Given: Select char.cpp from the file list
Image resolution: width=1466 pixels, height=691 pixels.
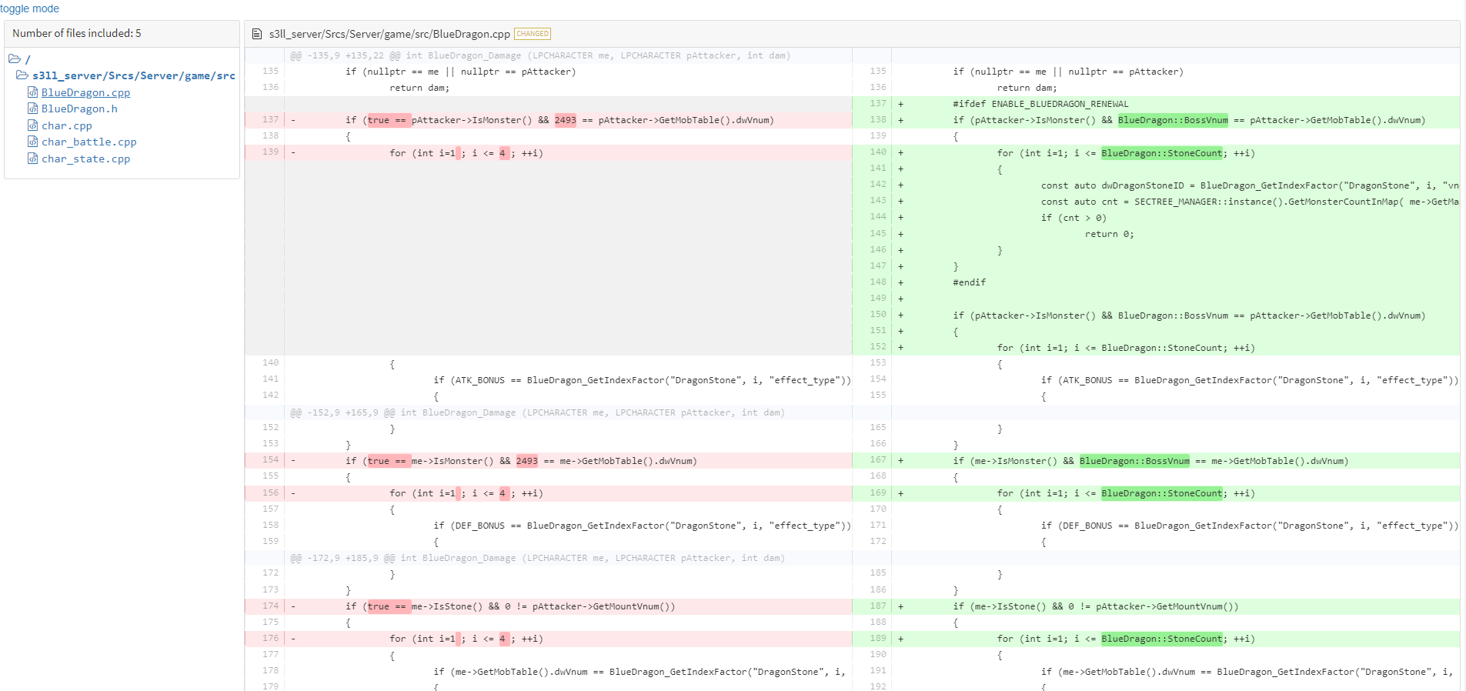Looking at the screenshot, I should click(67, 125).
